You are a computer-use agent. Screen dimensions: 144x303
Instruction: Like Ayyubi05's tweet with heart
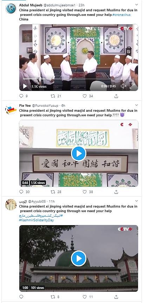tap(85, 297)
